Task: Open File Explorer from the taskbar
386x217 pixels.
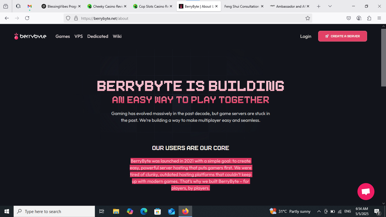Action: click(116, 211)
